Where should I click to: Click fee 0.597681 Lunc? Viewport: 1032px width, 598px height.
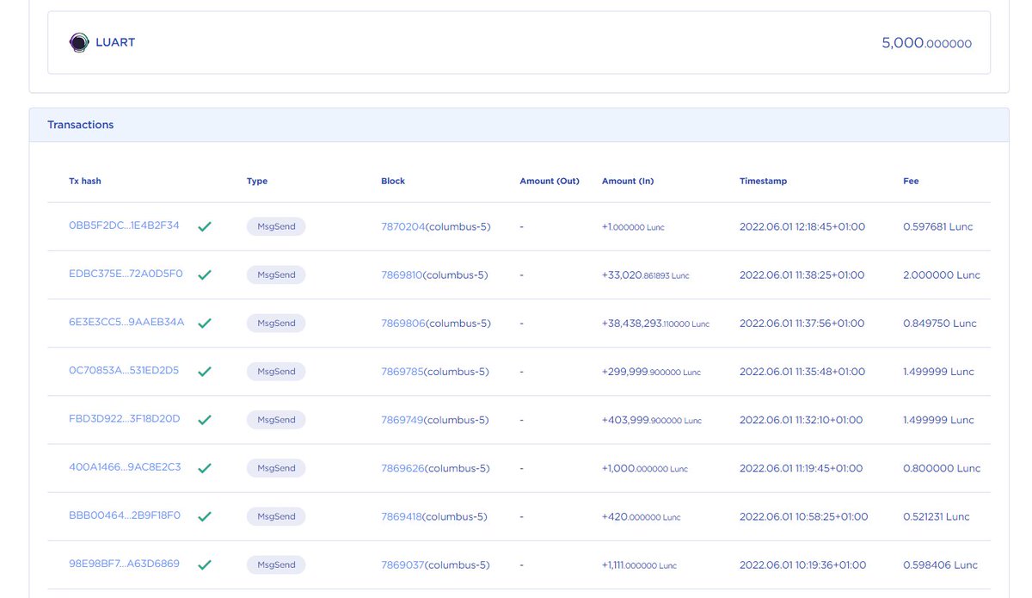tap(938, 226)
